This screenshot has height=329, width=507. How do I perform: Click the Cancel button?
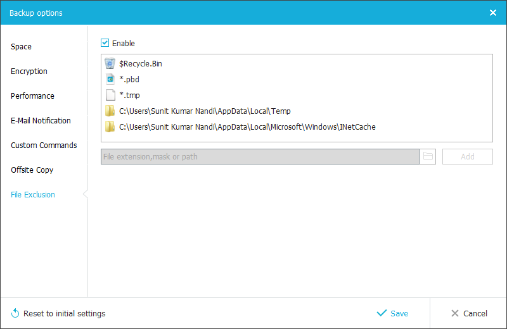coord(469,313)
